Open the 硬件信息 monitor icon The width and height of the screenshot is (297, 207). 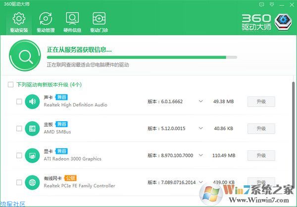(72, 18)
